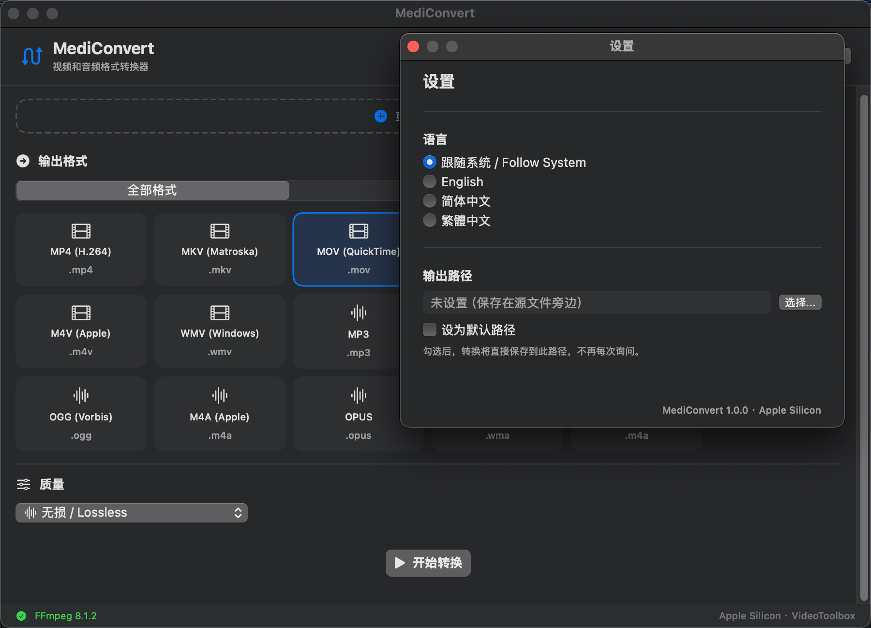The height and width of the screenshot is (628, 871).
Task: Click the 语言 section heading
Action: [x=435, y=139]
